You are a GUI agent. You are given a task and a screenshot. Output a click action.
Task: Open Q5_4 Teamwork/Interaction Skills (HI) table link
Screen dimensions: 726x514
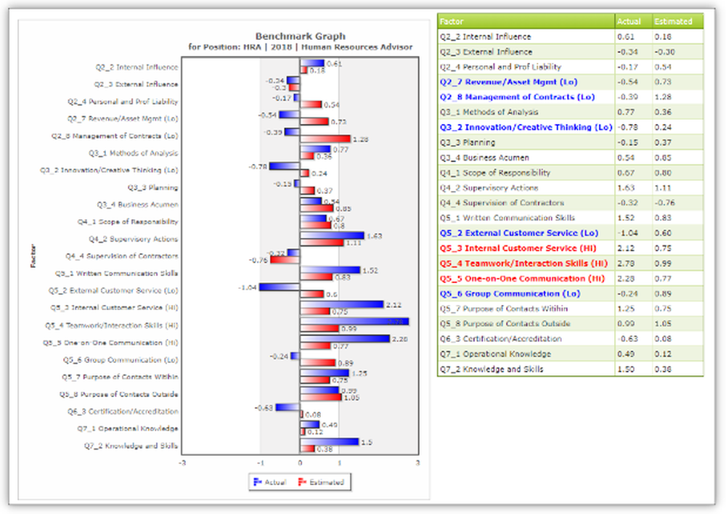tap(523, 264)
